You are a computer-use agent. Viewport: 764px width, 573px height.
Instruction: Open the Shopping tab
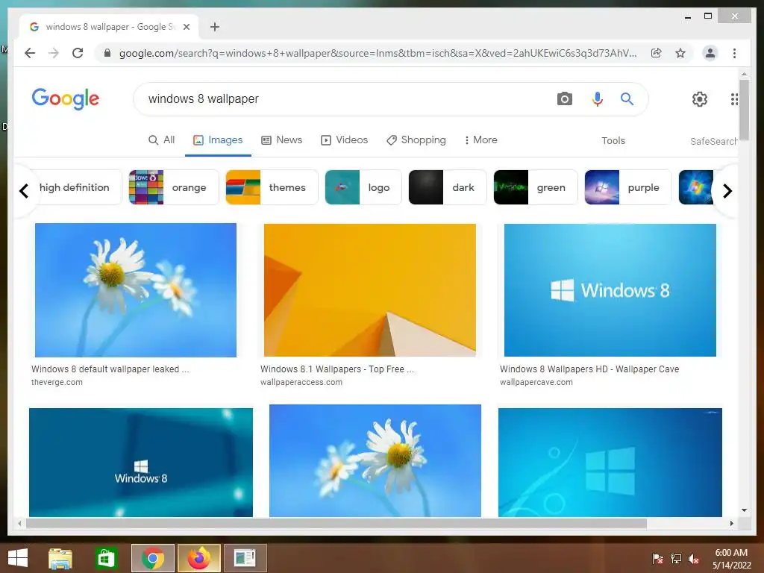tap(416, 140)
